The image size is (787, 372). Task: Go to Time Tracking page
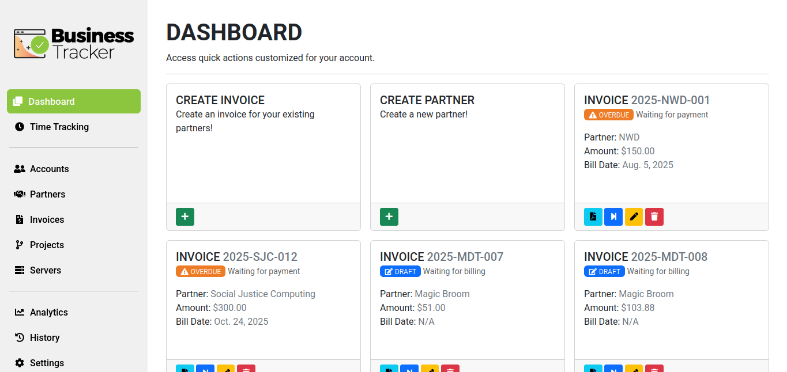tap(59, 127)
